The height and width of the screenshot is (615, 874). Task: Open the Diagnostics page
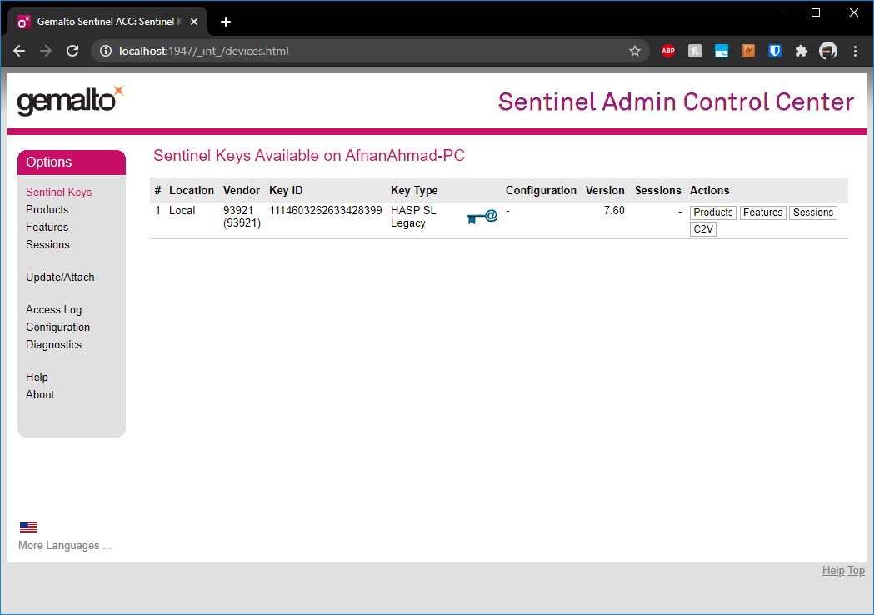(53, 344)
